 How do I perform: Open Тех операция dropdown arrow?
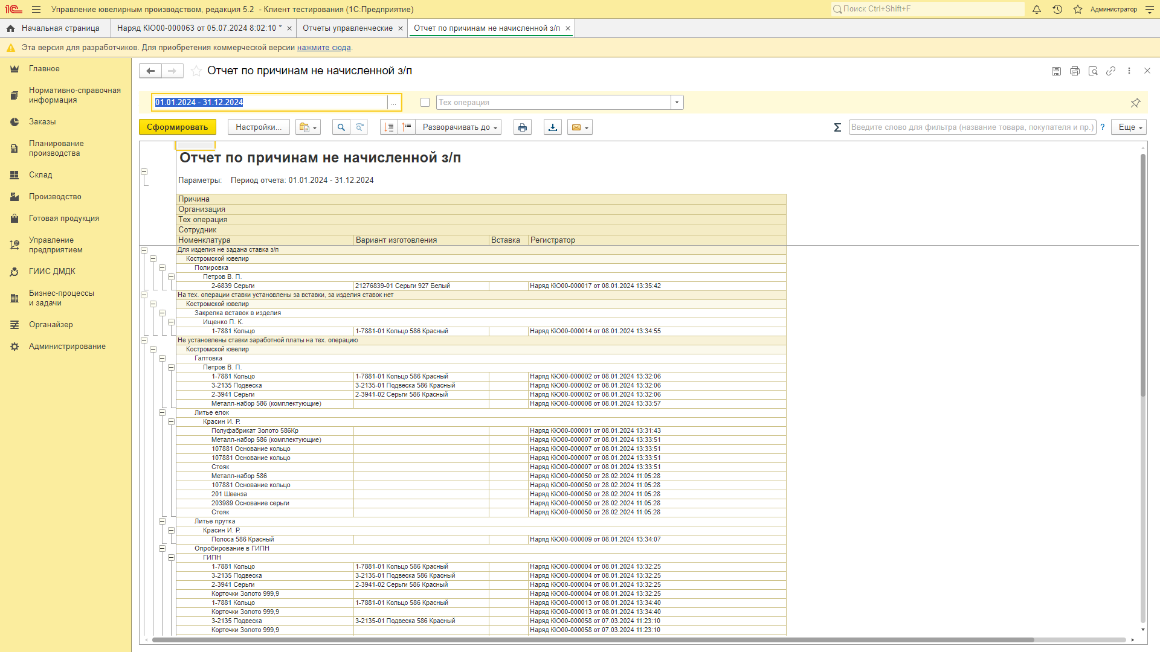point(677,103)
